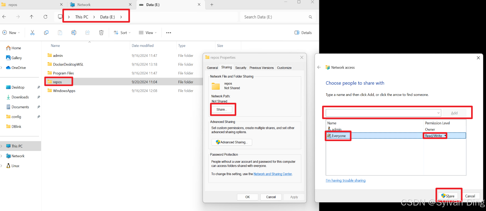The height and width of the screenshot is (211, 486).
Task: Select the Everyone row in share list
Action: click(396, 136)
